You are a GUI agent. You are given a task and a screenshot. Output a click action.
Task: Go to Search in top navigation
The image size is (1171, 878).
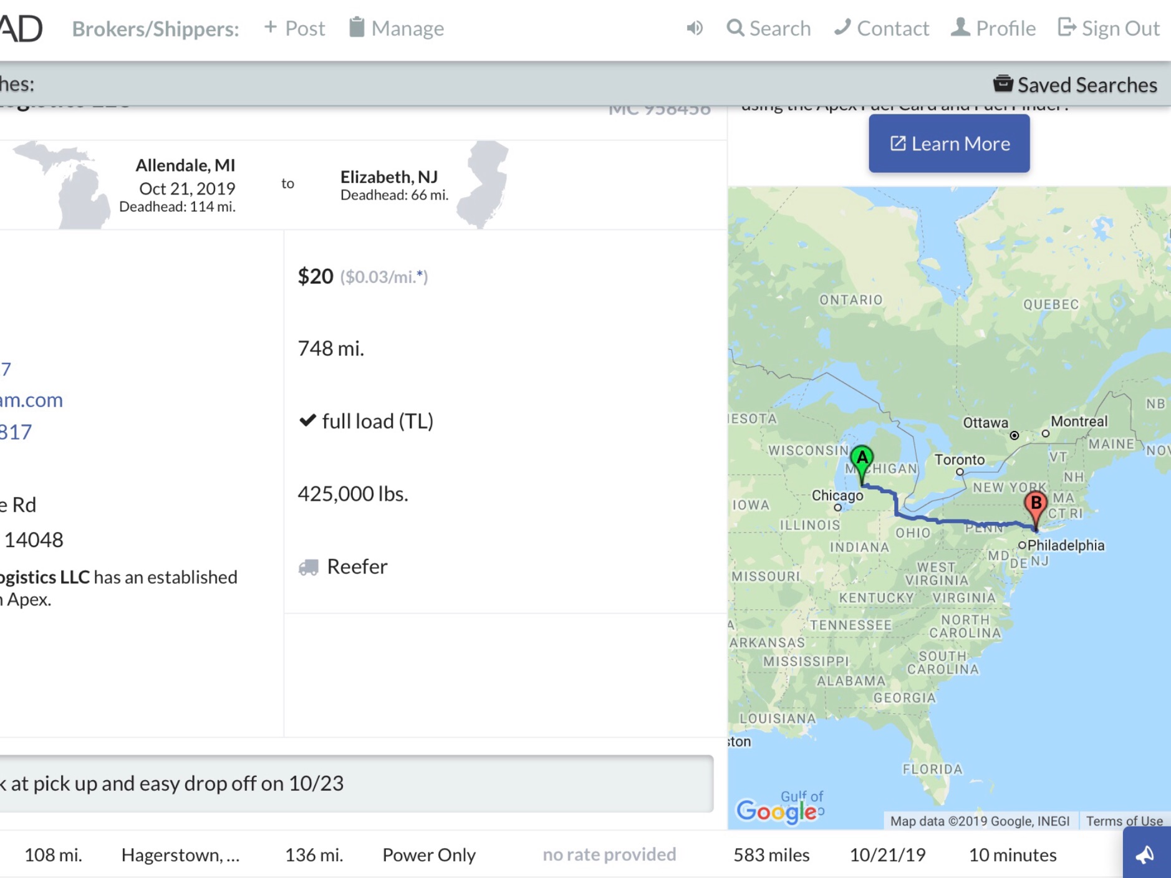click(x=769, y=28)
